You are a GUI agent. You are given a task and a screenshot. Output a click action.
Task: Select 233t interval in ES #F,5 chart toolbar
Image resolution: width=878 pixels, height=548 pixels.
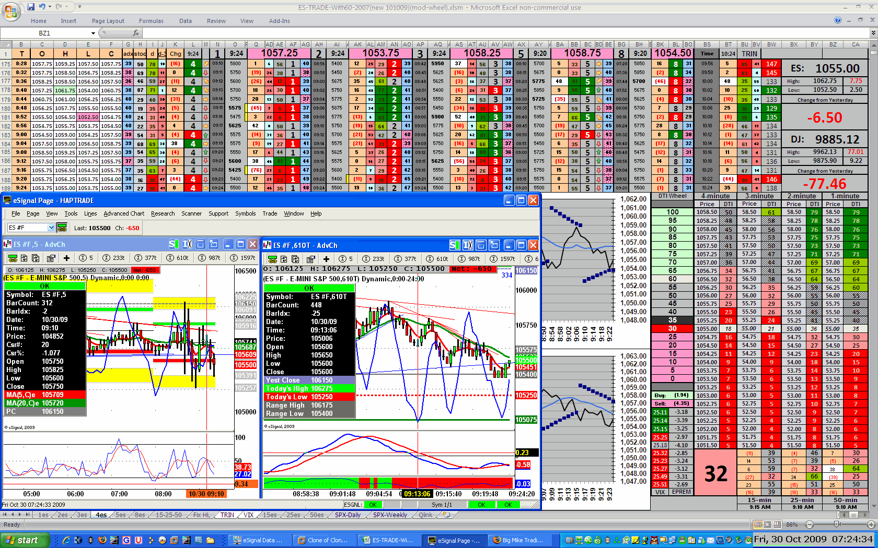pyautogui.click(x=114, y=258)
